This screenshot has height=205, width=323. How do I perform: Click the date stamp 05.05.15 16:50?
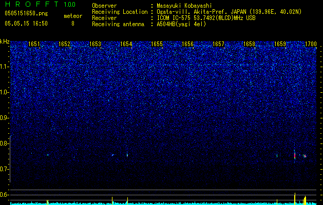coord(26,24)
